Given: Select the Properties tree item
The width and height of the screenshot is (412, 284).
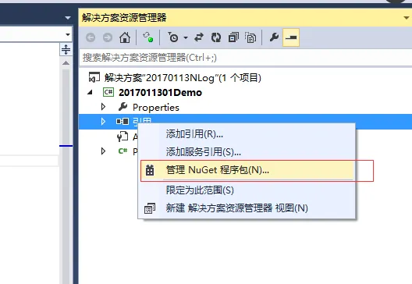Looking at the screenshot, I should click(156, 108).
